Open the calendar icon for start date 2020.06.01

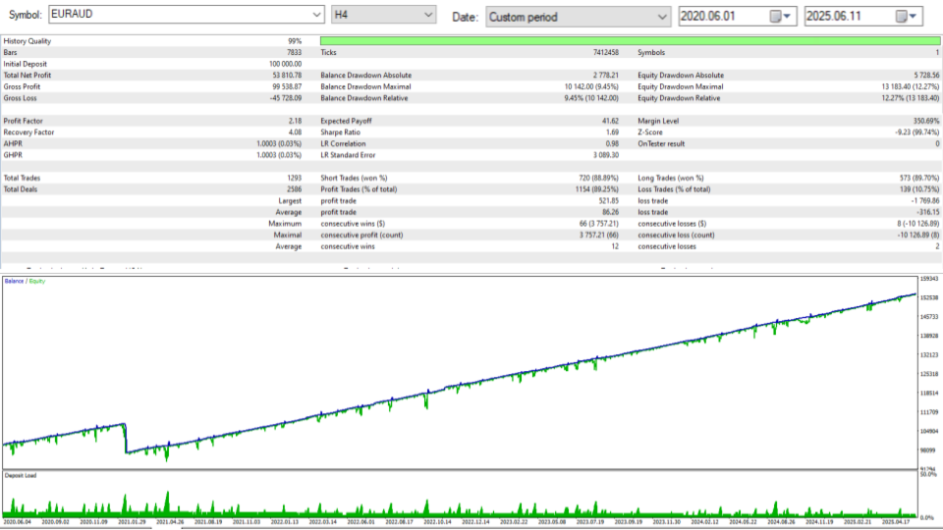(x=776, y=17)
